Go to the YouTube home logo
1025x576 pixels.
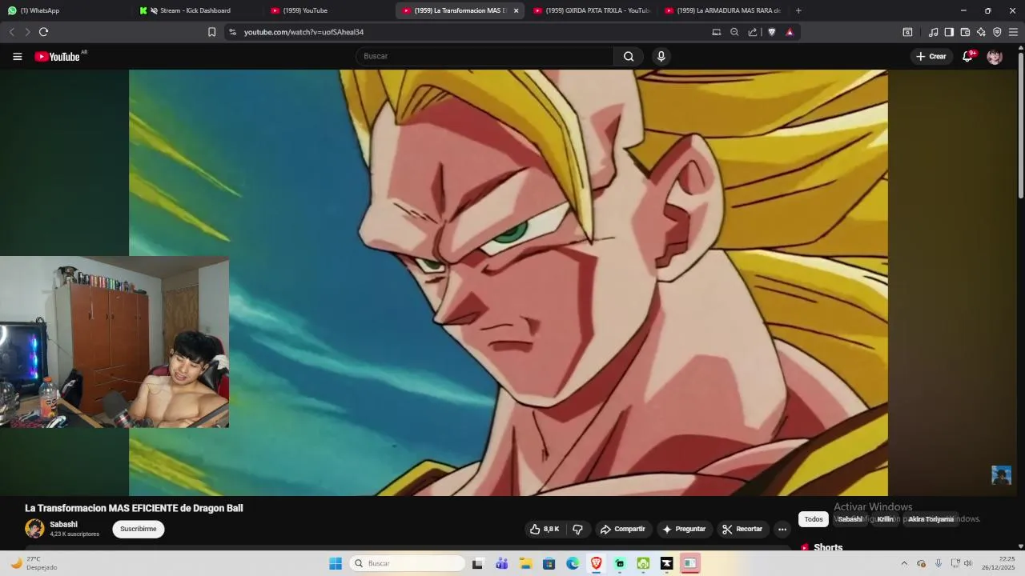pos(58,57)
